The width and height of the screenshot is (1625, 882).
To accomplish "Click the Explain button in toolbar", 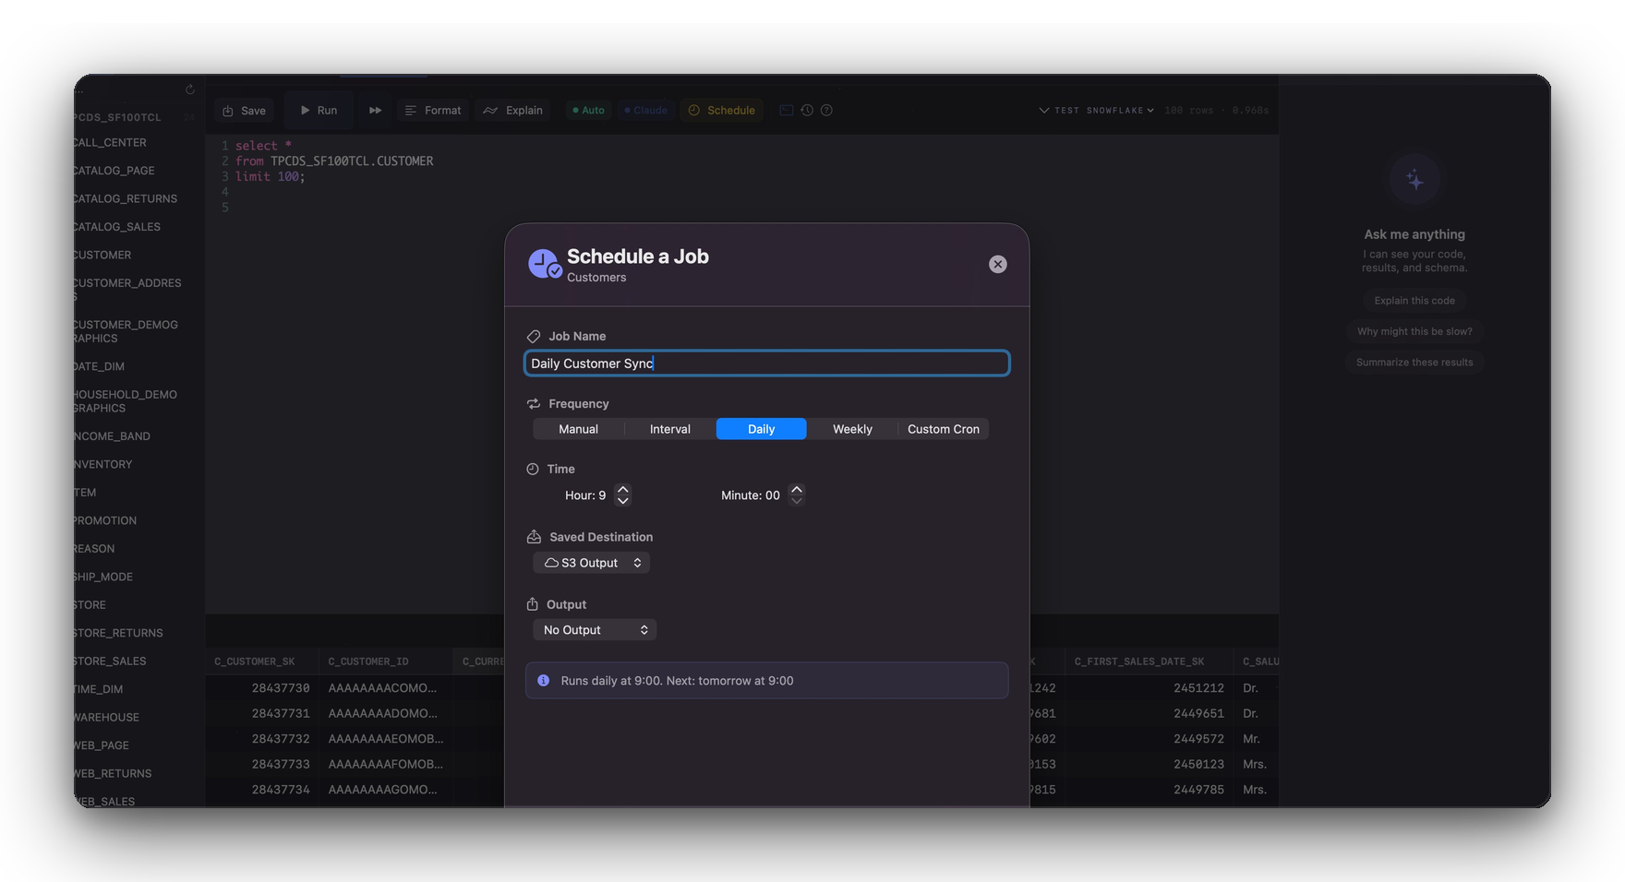I will tap(513, 111).
